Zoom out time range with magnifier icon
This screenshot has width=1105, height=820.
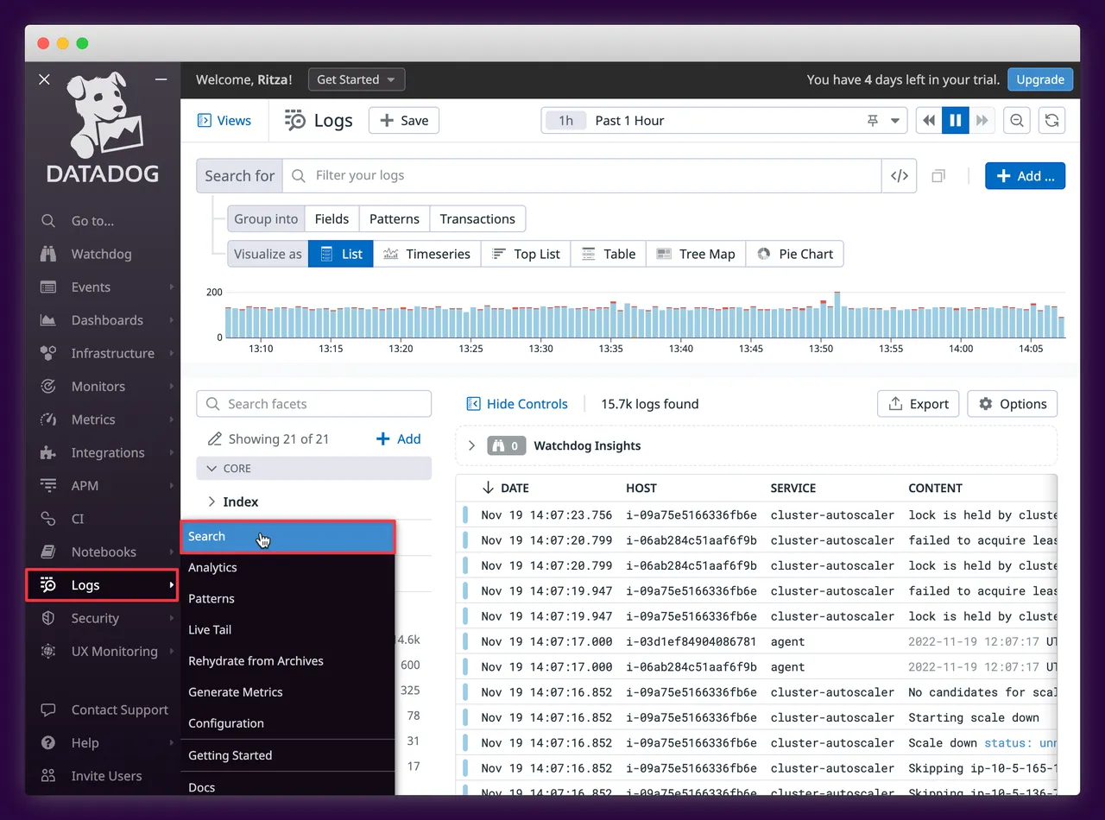[x=1017, y=121]
